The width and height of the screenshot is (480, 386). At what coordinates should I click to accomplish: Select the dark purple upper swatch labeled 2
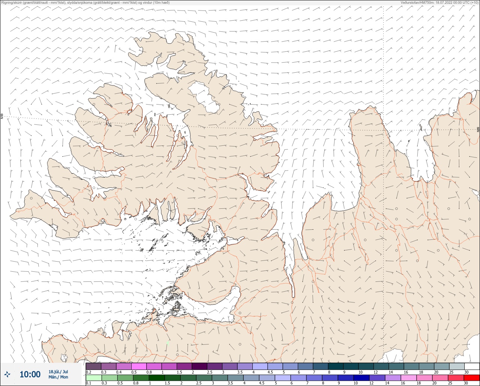(199, 366)
